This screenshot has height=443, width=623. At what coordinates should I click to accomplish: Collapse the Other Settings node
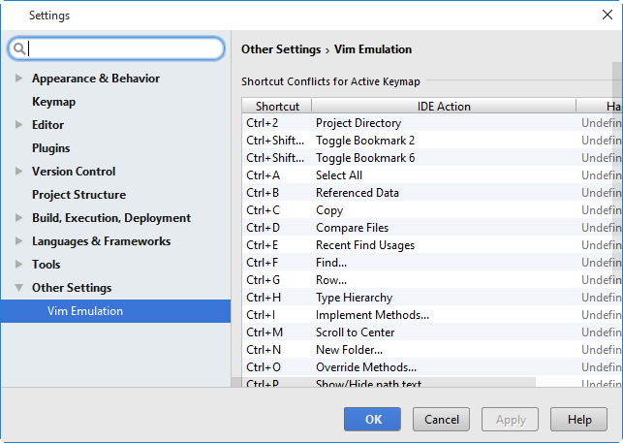pos(18,288)
